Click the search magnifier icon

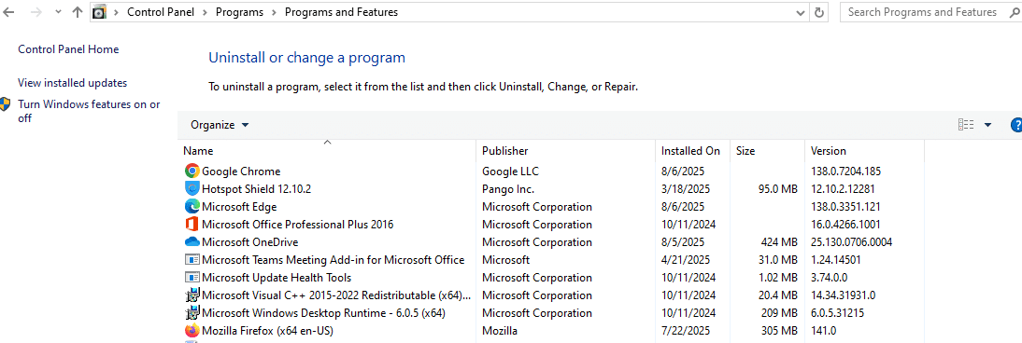coord(1015,12)
